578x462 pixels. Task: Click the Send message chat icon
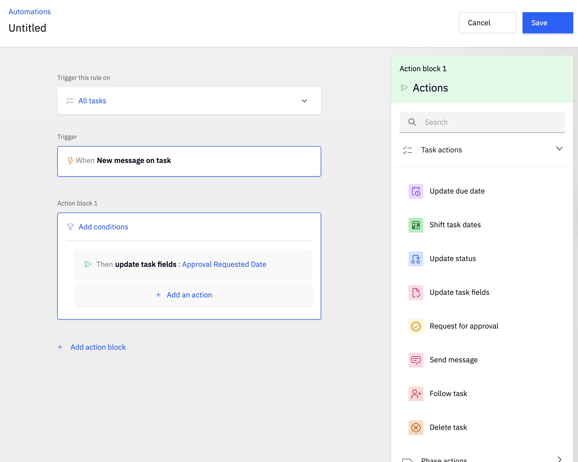coord(415,360)
